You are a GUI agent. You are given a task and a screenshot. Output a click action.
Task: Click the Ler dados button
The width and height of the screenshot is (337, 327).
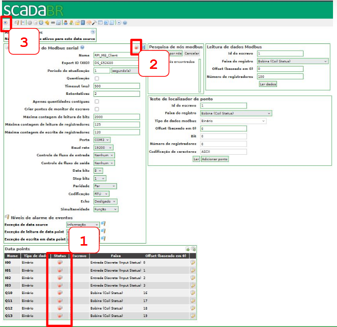pos(267,84)
